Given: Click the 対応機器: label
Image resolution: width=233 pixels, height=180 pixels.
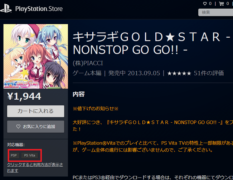Looking at the screenshot, I should click(x=16, y=145).
